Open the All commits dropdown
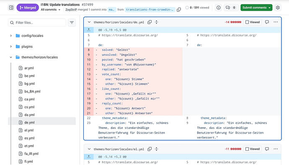289x165 pixels. click(51, 10)
